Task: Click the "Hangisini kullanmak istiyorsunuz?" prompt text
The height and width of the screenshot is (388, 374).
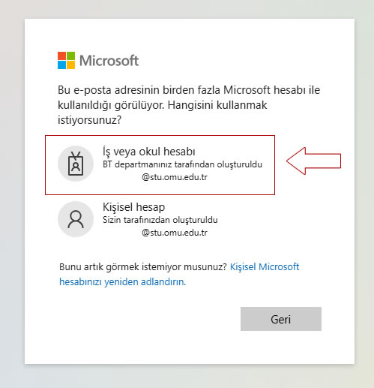Action: (x=163, y=113)
